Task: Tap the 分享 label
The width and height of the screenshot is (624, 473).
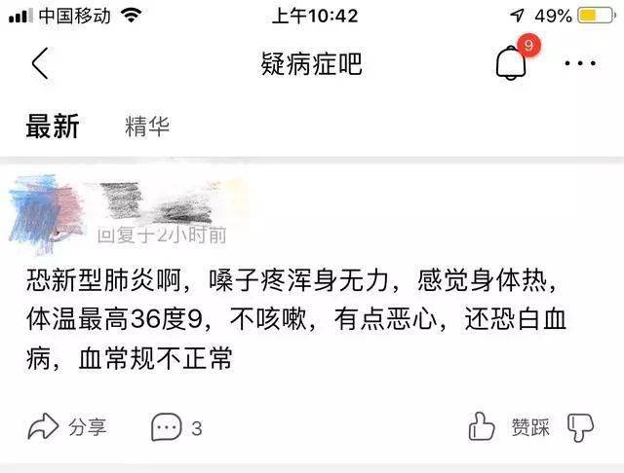Action: [x=88, y=427]
